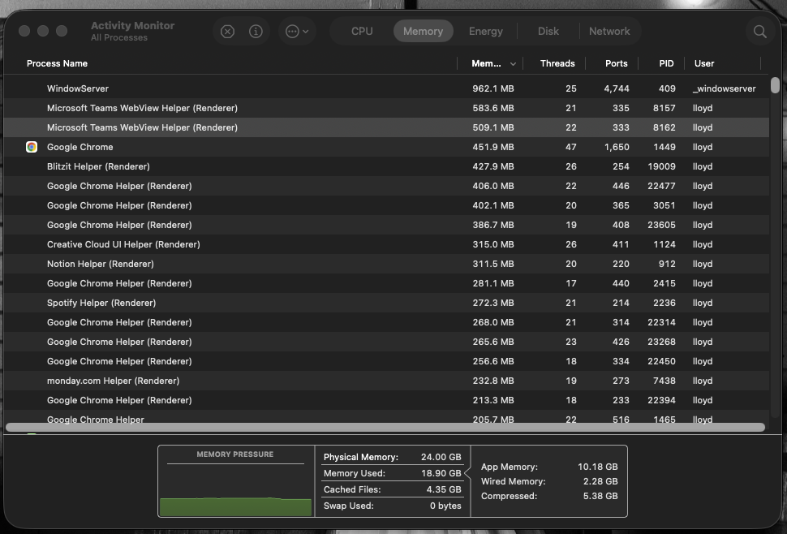Open the ellipsis more options dropdown

[x=297, y=32]
